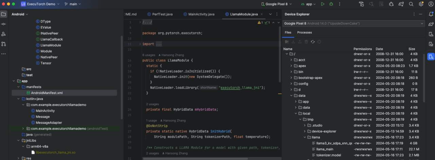
Task: Open the Android project view dropdown
Action: pos(20,14)
